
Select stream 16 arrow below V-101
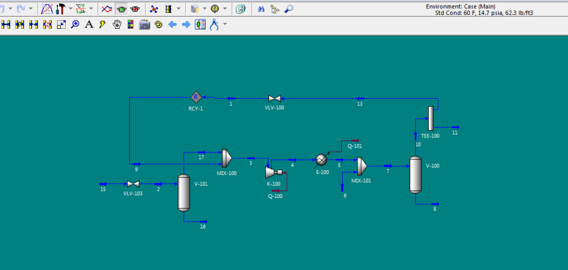(x=203, y=222)
